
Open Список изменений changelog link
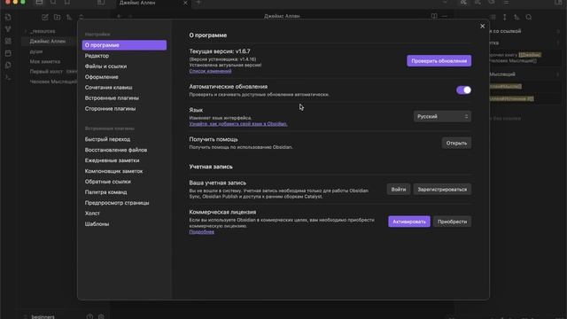pyautogui.click(x=211, y=71)
